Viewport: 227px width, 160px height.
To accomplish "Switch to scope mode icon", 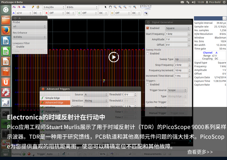I will [x=14, y=7].
